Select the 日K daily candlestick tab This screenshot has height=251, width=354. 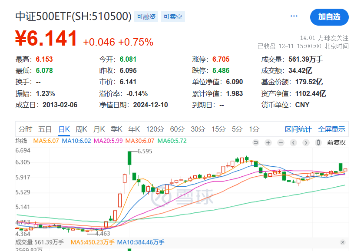(64, 129)
